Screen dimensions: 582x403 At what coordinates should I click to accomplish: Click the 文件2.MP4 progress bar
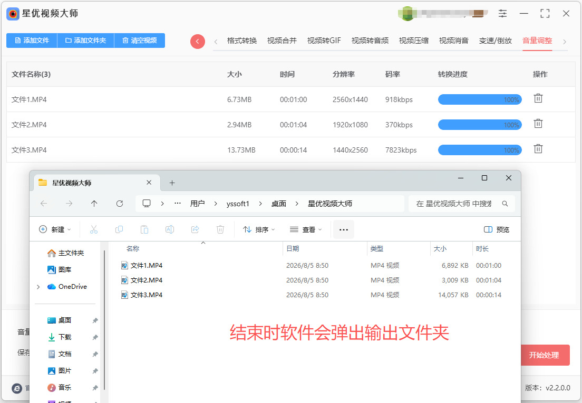click(x=480, y=125)
